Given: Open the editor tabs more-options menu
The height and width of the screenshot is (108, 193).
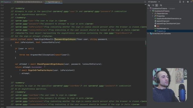Looking at the screenshot, I should pos(145,2).
